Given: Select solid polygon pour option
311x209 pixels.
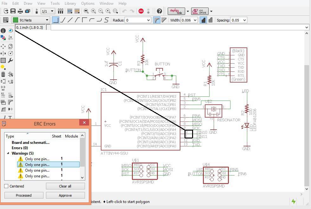Looking at the screenshot, I should 203,20.
